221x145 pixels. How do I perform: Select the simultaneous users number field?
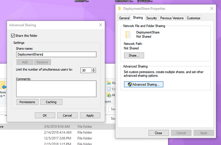coord(86,70)
